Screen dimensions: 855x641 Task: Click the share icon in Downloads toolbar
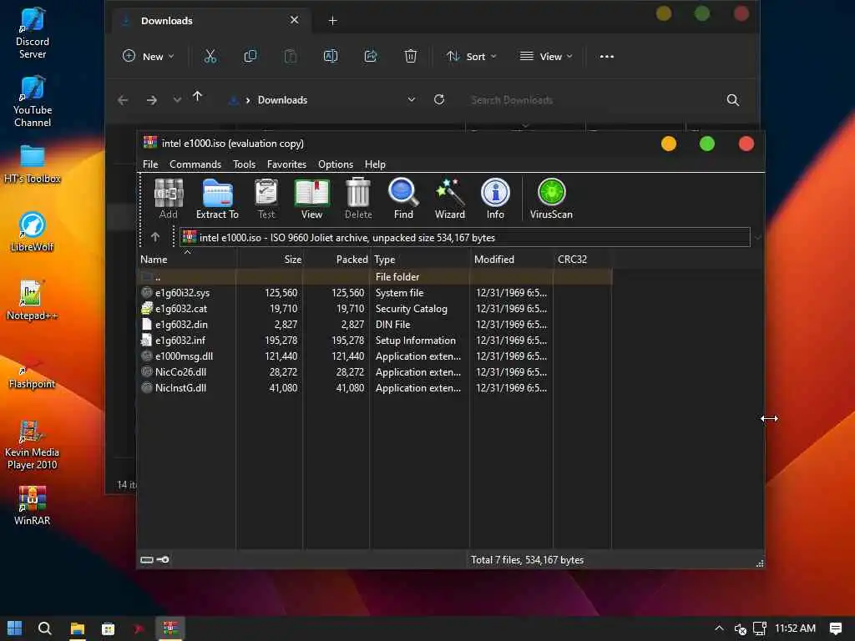371,56
